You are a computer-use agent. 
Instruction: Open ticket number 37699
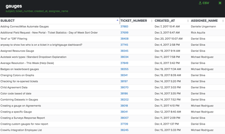coord(124,33)
